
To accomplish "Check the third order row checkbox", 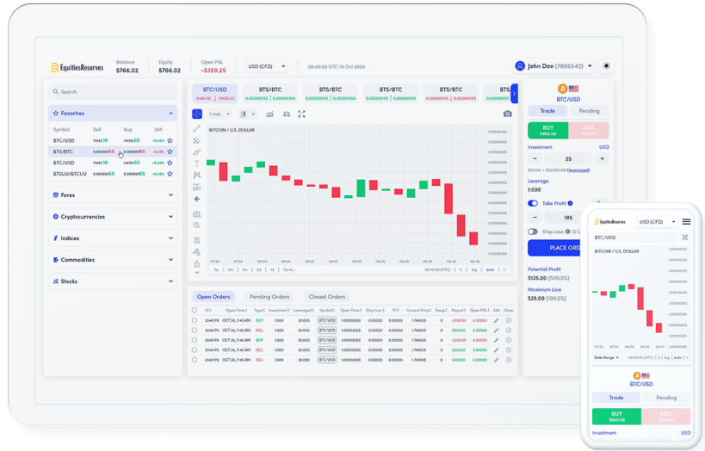I will click(x=195, y=340).
